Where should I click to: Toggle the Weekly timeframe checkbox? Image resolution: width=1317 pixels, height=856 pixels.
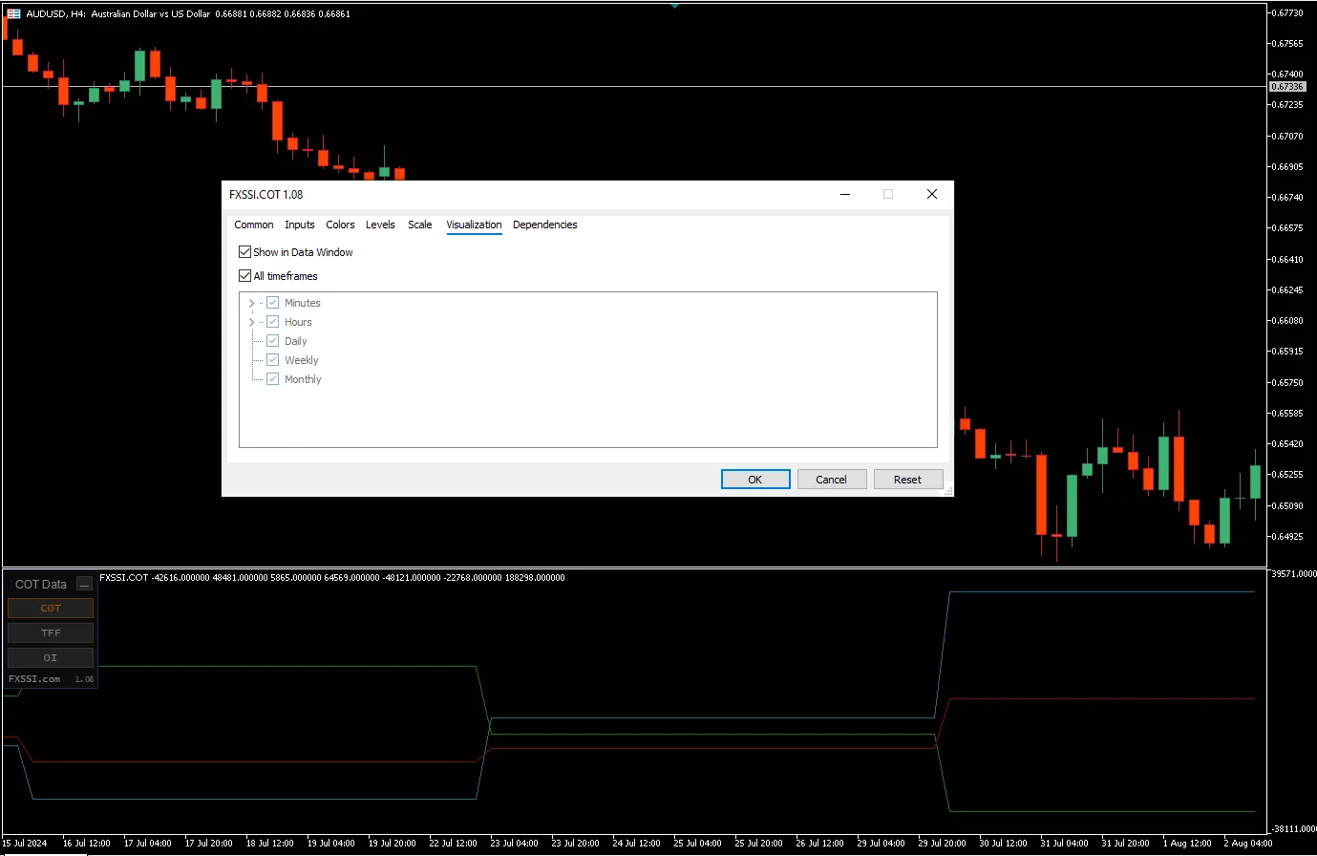pos(273,360)
